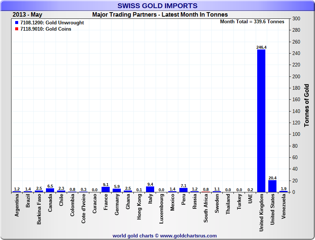The height and width of the screenshot is (240, 315).
Task: Click the United Kingdom bar
Action: (261, 121)
